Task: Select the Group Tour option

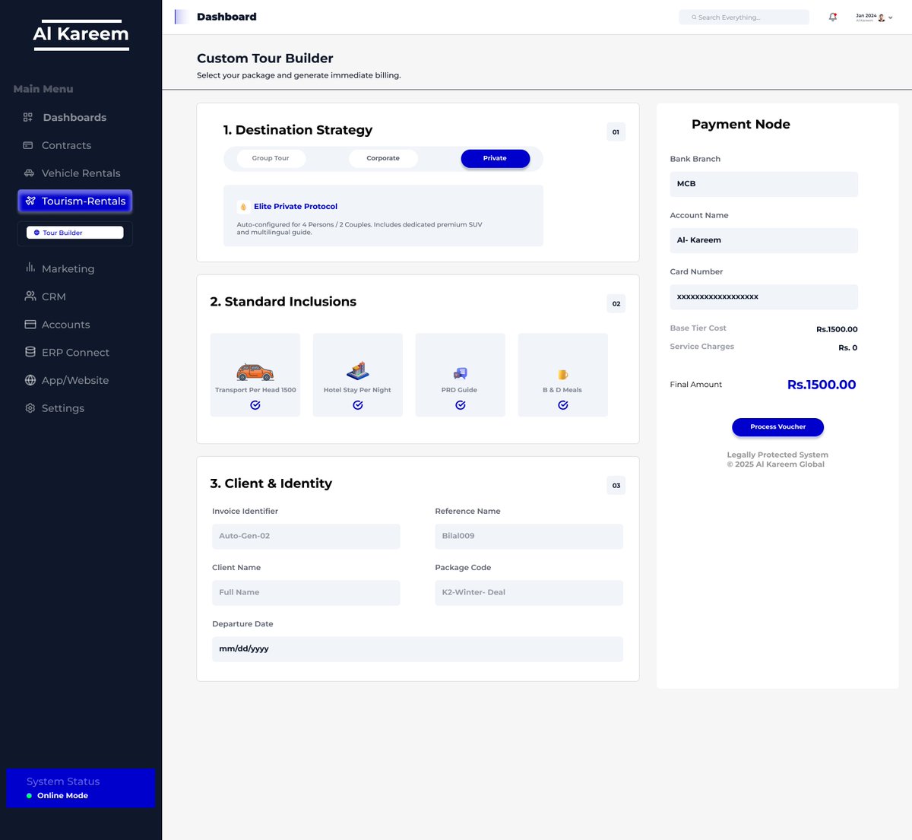Action: click(x=271, y=158)
